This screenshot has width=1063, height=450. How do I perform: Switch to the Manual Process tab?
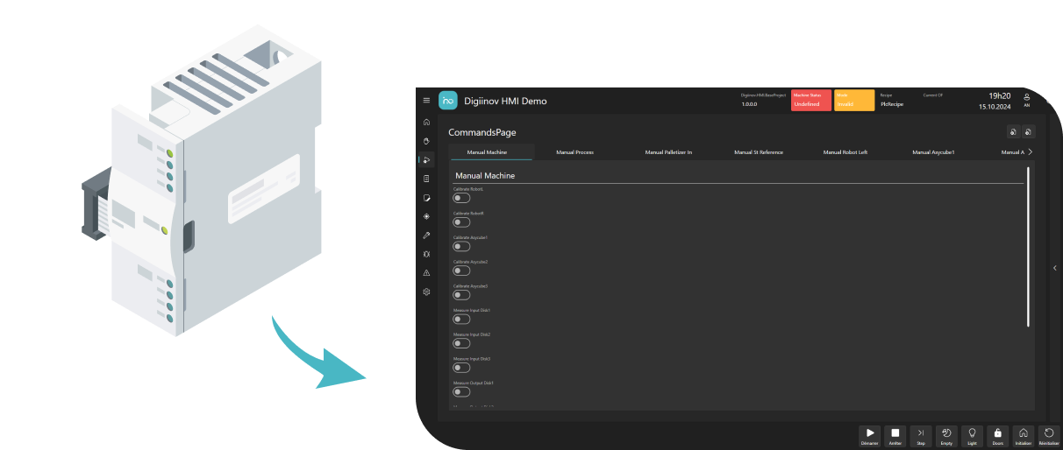574,152
